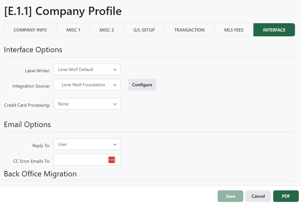The width and height of the screenshot is (301, 206).
Task: Switch to the COMPANY INFO tab
Action: pyautogui.click(x=30, y=30)
